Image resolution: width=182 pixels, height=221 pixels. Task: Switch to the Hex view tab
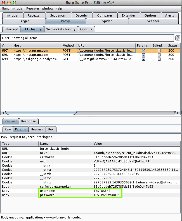[x=51, y=129]
